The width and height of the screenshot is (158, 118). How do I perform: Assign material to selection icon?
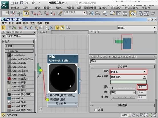pos(14,28)
